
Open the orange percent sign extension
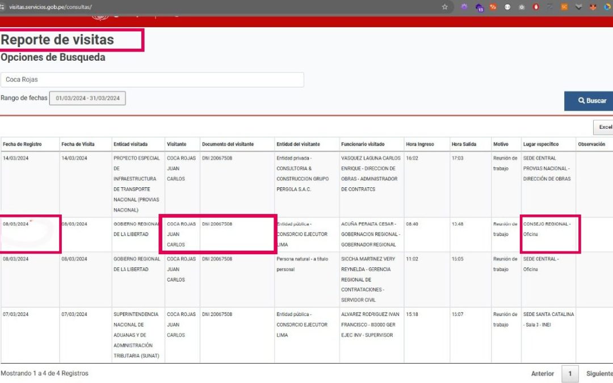[x=493, y=7]
